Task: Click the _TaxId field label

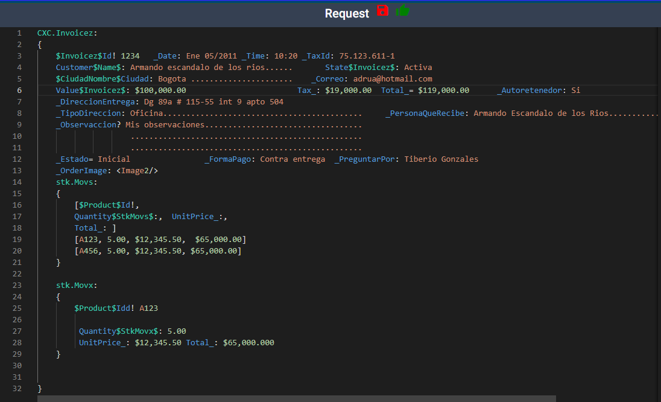Action: (x=316, y=56)
